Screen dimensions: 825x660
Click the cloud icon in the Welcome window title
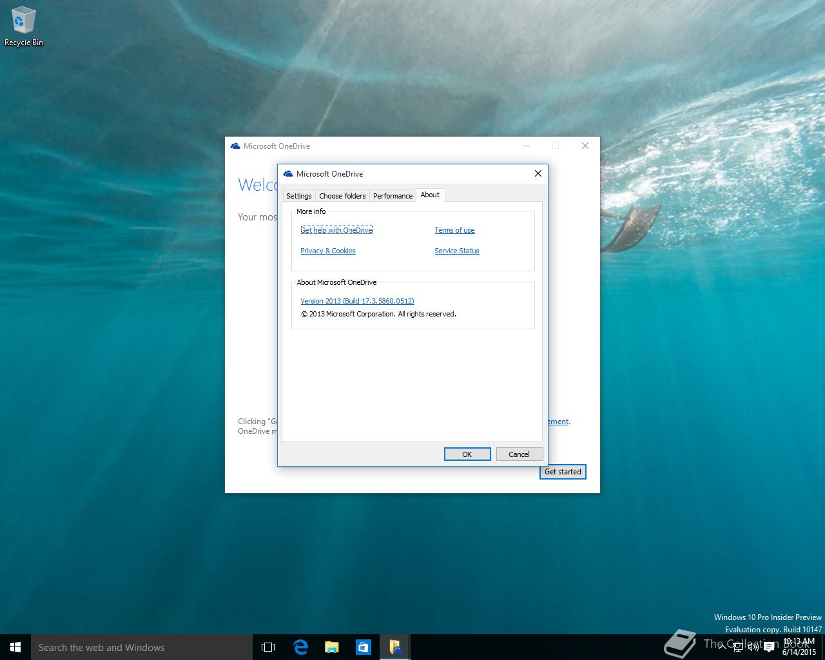235,146
